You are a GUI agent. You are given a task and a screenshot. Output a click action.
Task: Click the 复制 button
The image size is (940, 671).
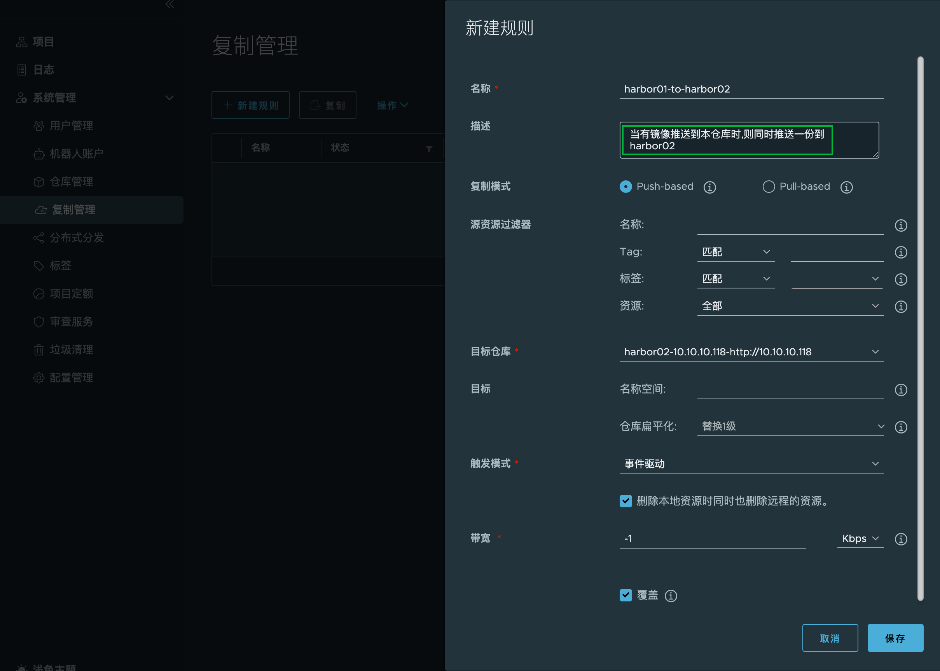328,105
